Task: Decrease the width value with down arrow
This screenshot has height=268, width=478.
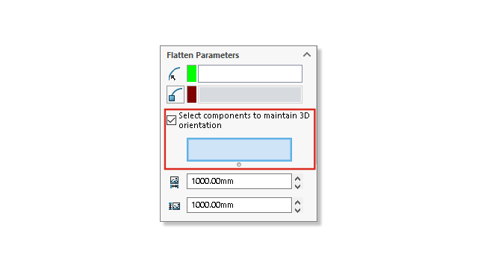Action: (298, 186)
